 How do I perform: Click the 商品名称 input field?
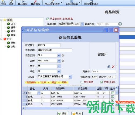pos(55,50)
